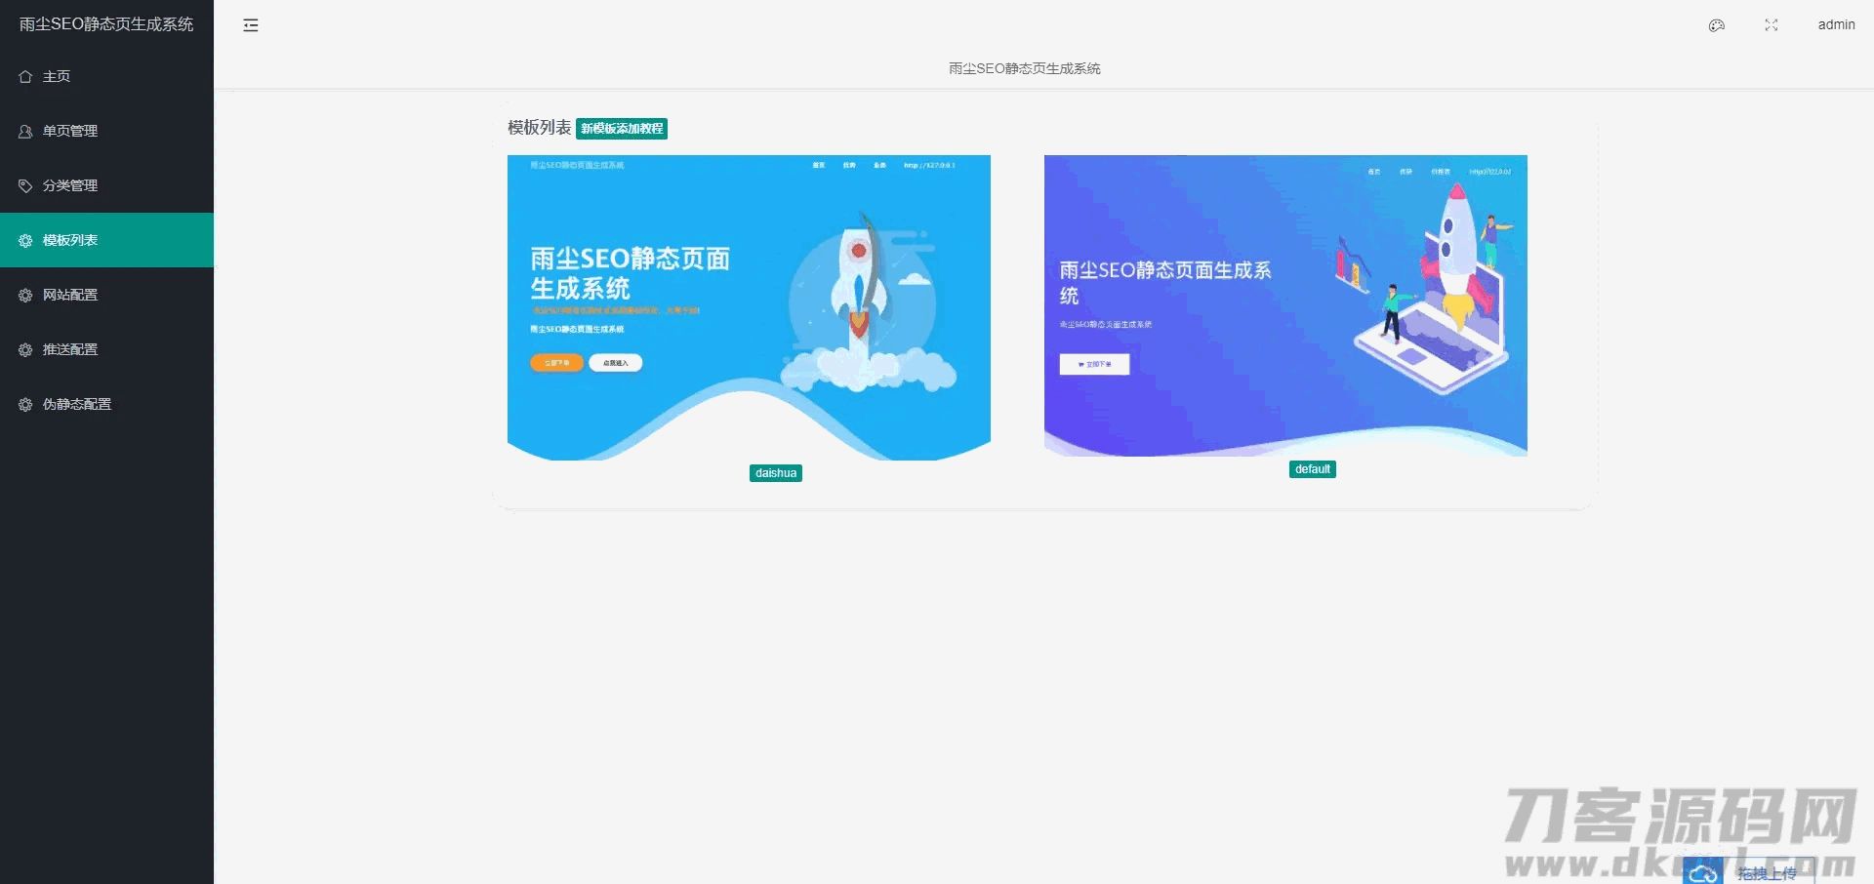Toggle fullscreen mode icon
The height and width of the screenshot is (884, 1874).
[1772, 25]
